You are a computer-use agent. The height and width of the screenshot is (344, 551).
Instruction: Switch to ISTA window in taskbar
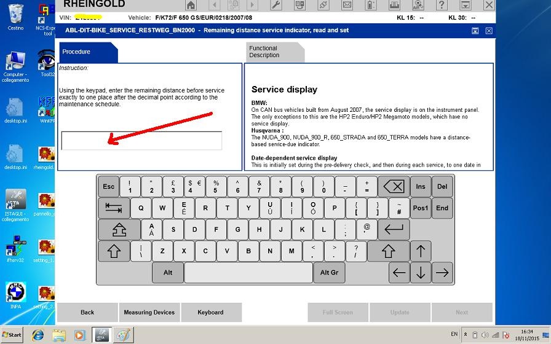[x=101, y=335]
